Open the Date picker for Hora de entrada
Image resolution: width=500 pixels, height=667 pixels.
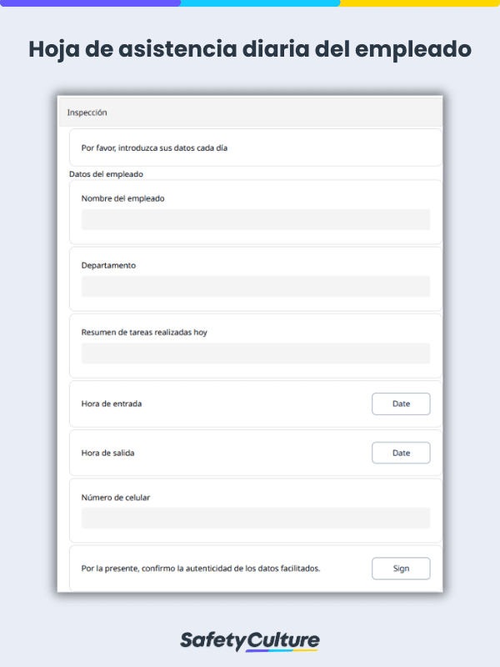401,404
